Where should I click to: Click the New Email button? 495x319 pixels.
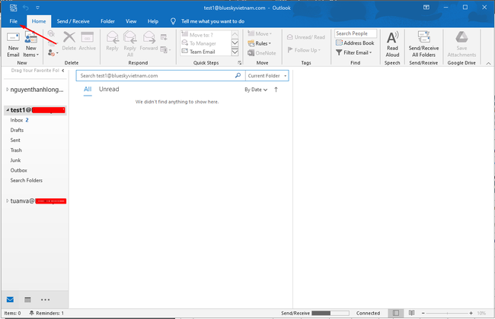[x=13, y=44]
